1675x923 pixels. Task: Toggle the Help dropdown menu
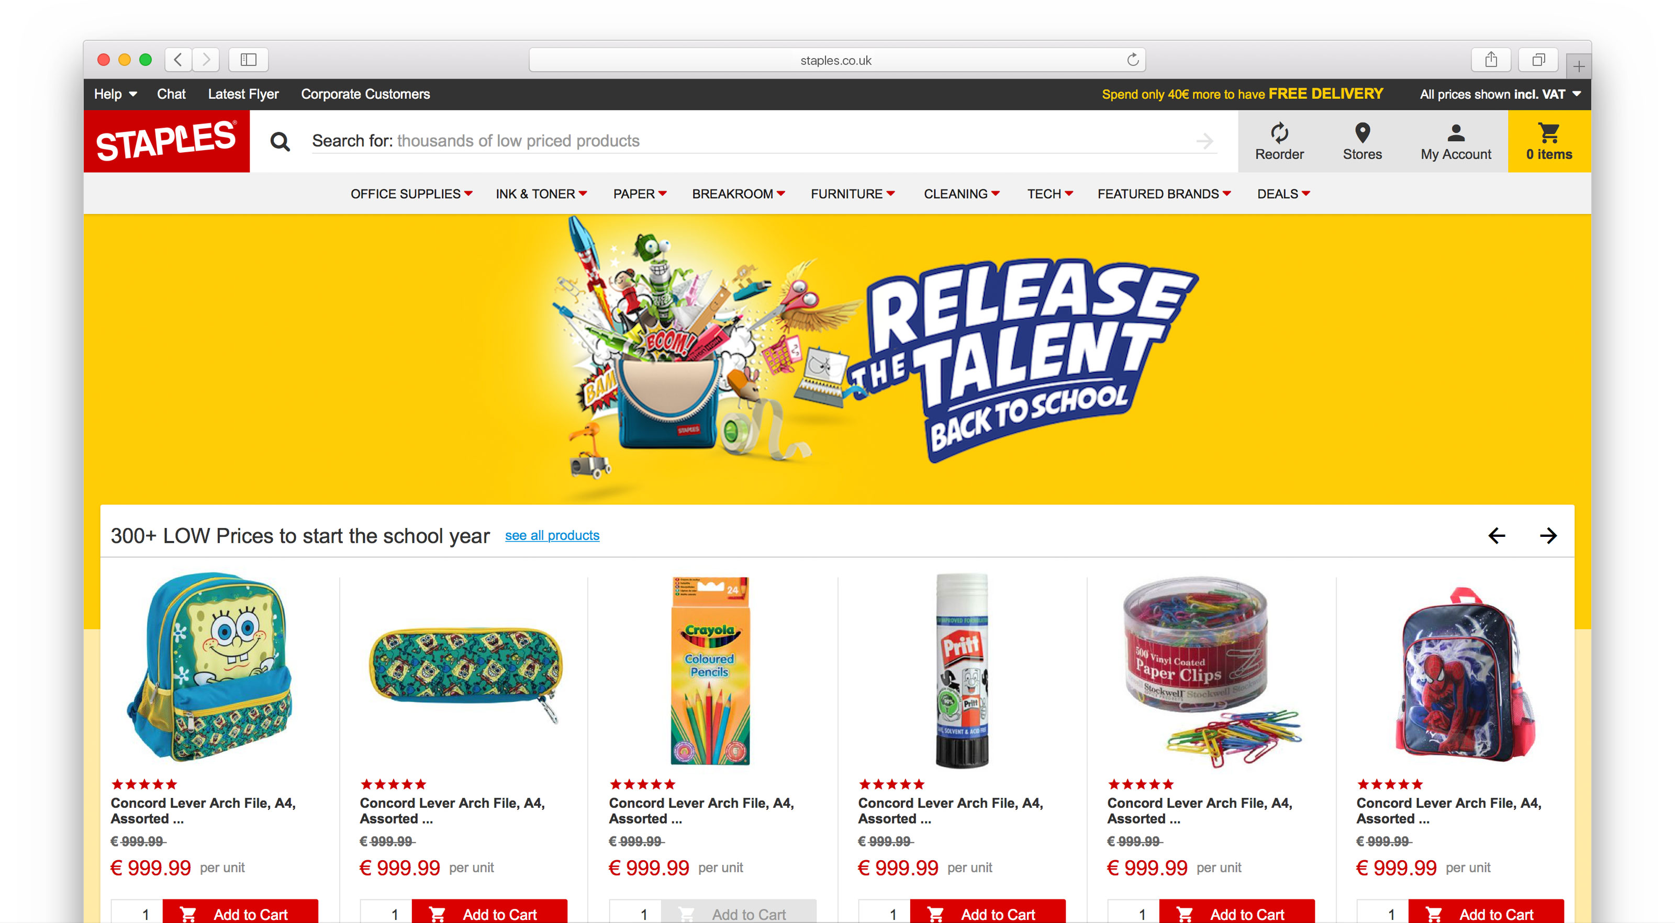tap(114, 93)
